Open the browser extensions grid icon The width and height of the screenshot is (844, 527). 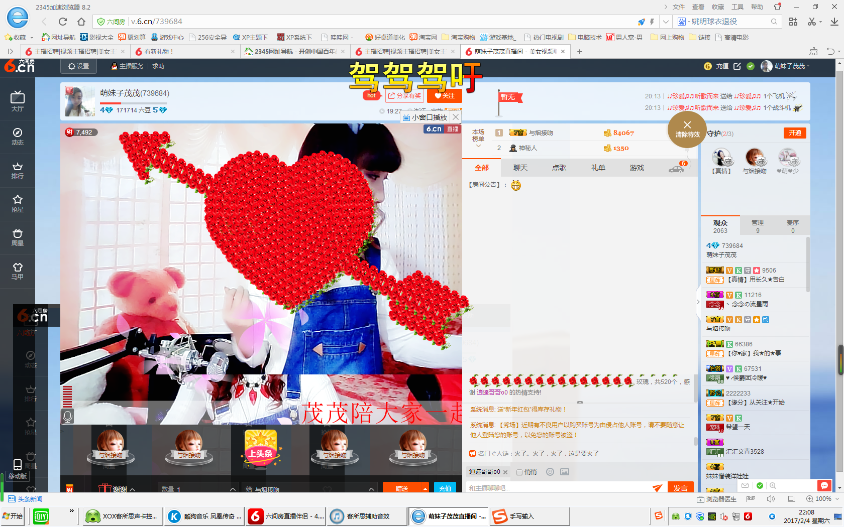793,22
